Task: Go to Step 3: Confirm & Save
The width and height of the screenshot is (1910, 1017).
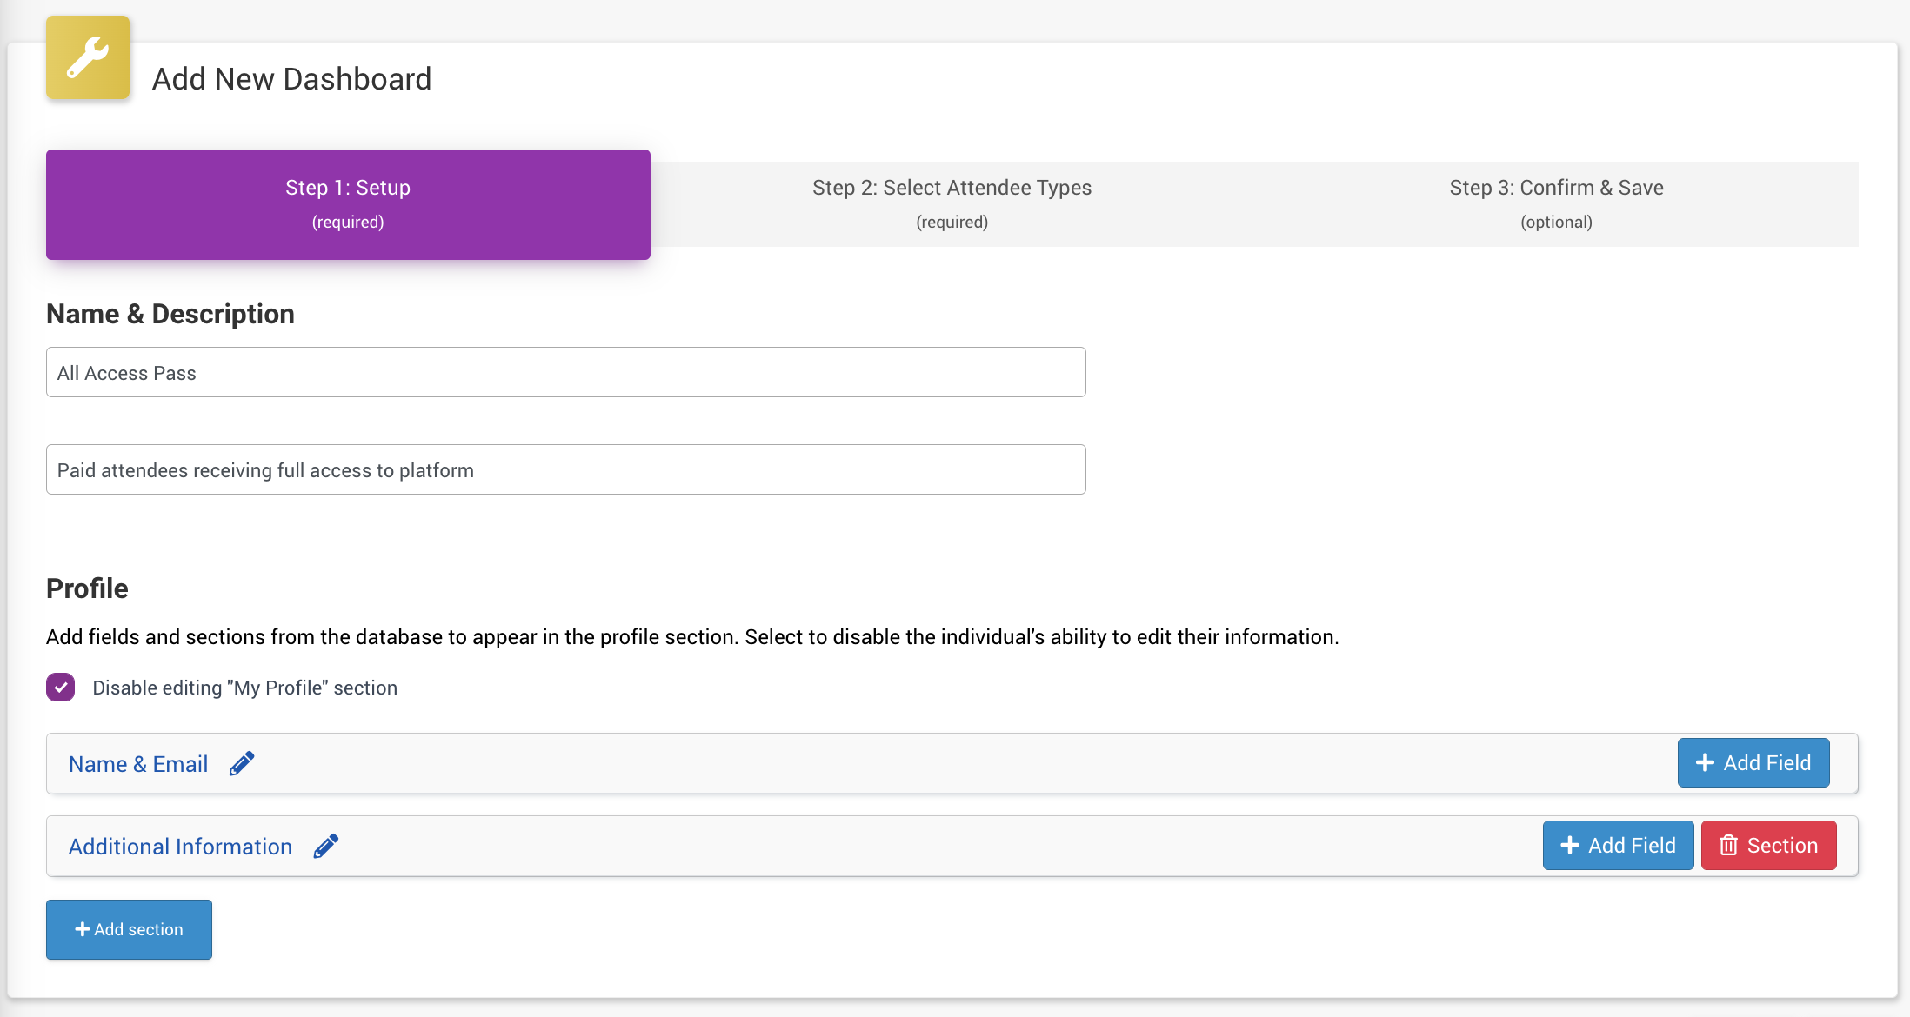Action: pyautogui.click(x=1556, y=204)
